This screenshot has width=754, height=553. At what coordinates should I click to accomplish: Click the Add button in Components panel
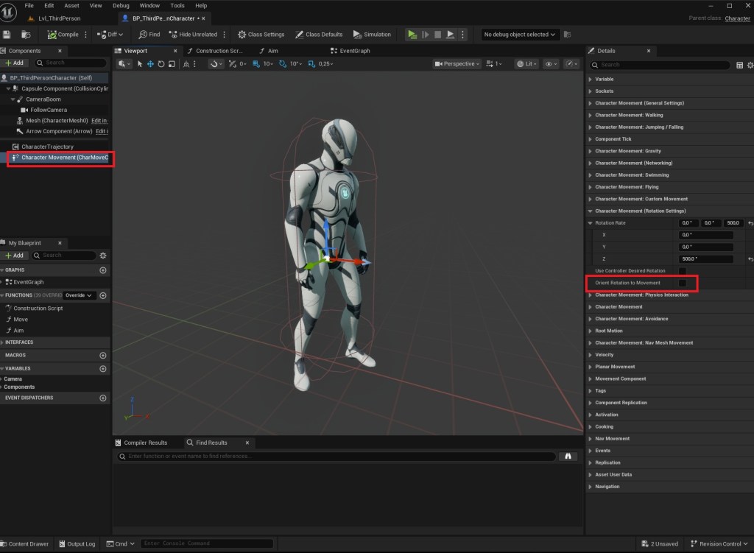tap(14, 63)
